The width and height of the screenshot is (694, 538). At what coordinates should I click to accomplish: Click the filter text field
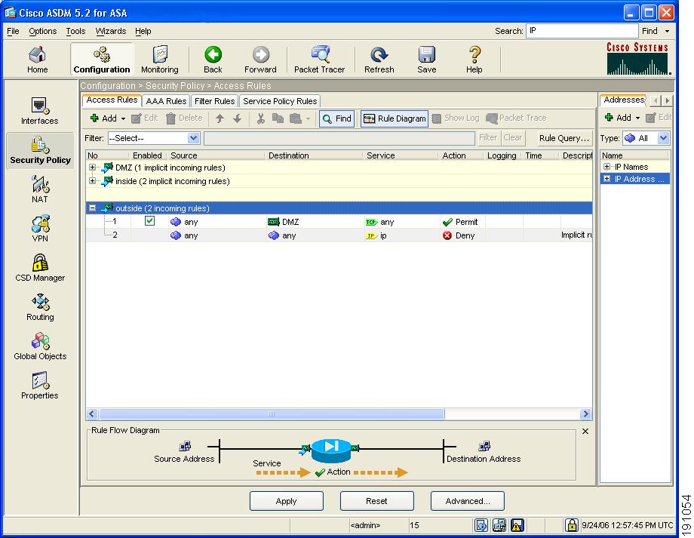click(x=339, y=138)
